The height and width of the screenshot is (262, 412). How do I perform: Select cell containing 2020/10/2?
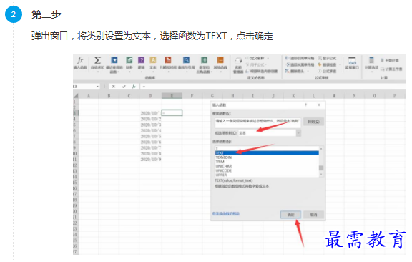[150, 119]
